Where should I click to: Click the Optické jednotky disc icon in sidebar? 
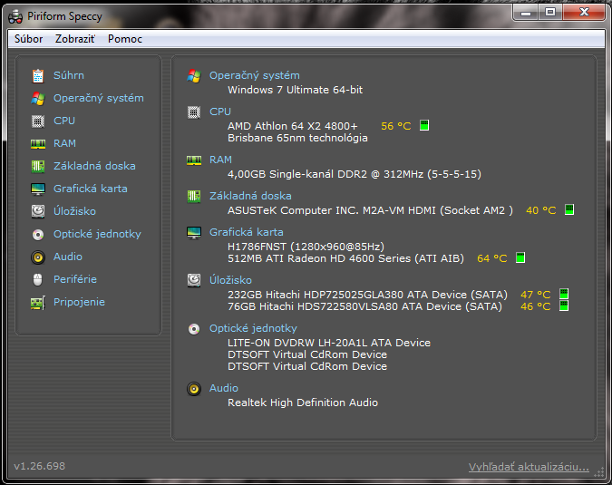38,235
